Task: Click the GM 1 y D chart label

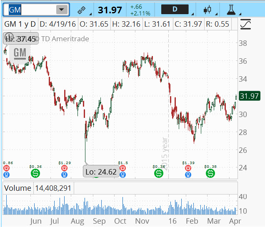Action: tap(20, 24)
